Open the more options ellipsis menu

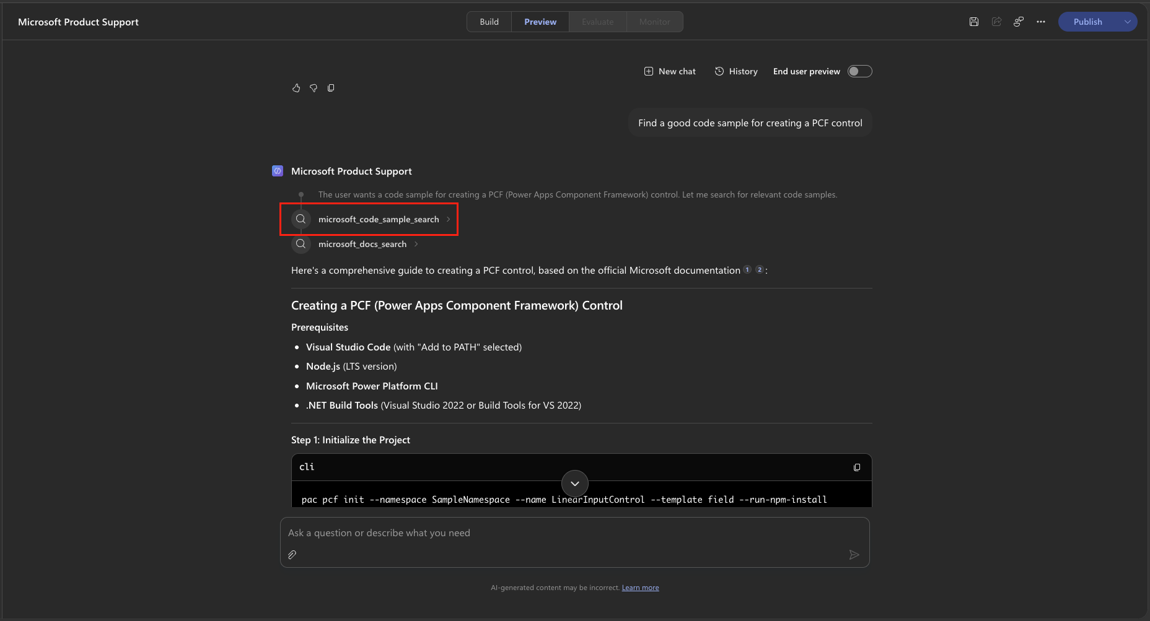pos(1041,22)
